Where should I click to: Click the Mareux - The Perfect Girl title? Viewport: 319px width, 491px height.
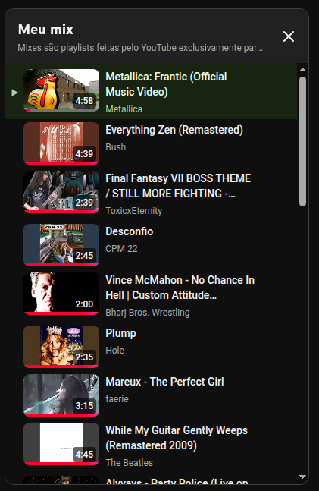coord(164,382)
